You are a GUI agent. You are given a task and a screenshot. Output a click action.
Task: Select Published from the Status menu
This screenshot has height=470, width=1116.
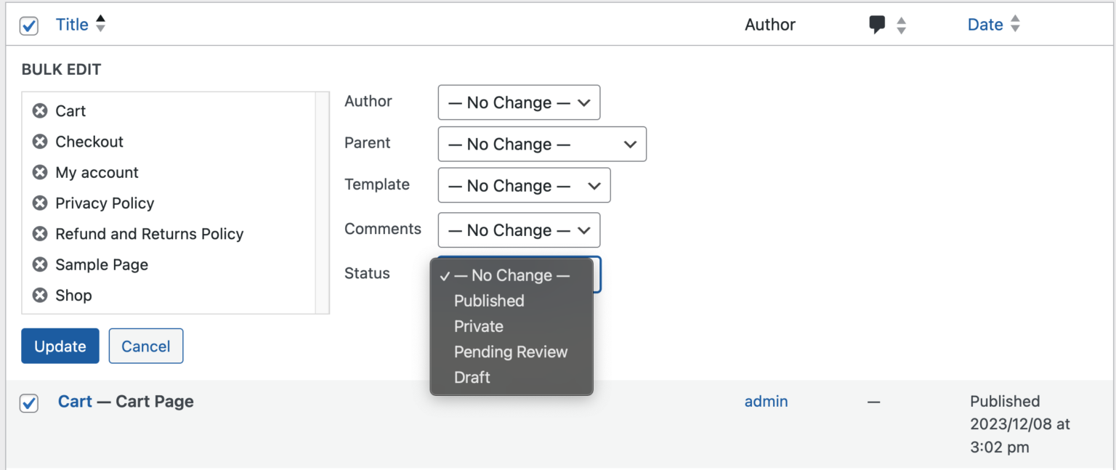pyautogui.click(x=488, y=301)
